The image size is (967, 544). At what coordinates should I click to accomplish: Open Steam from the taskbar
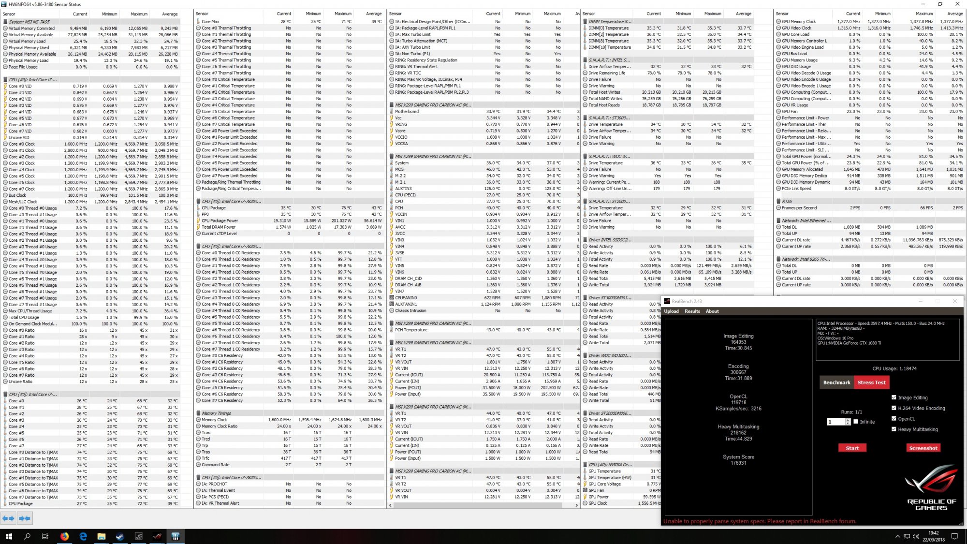(120, 536)
